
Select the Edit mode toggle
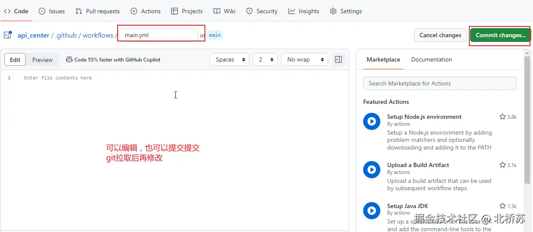15,60
